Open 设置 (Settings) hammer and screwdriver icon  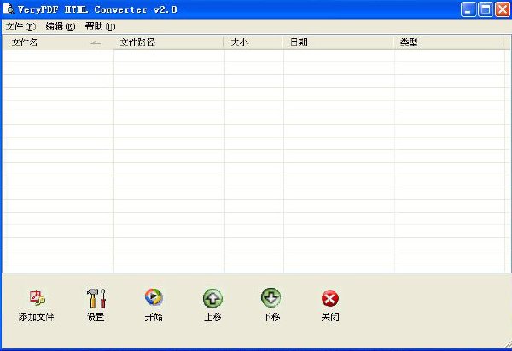click(96, 298)
